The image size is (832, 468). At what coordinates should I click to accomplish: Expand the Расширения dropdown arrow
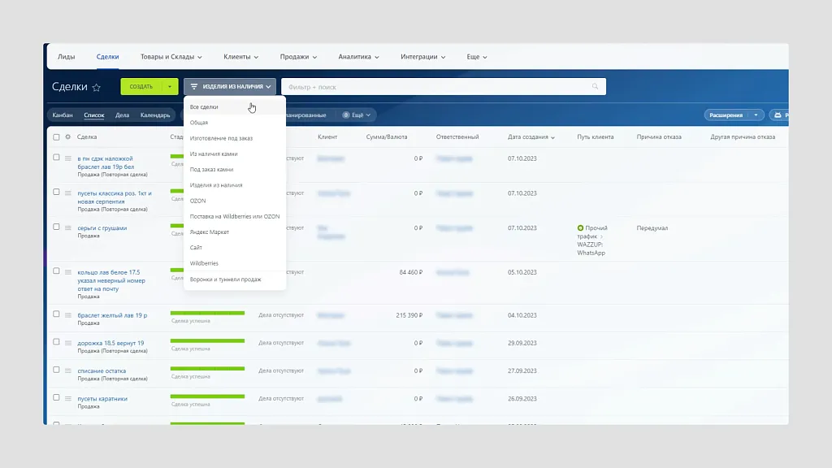coord(756,115)
